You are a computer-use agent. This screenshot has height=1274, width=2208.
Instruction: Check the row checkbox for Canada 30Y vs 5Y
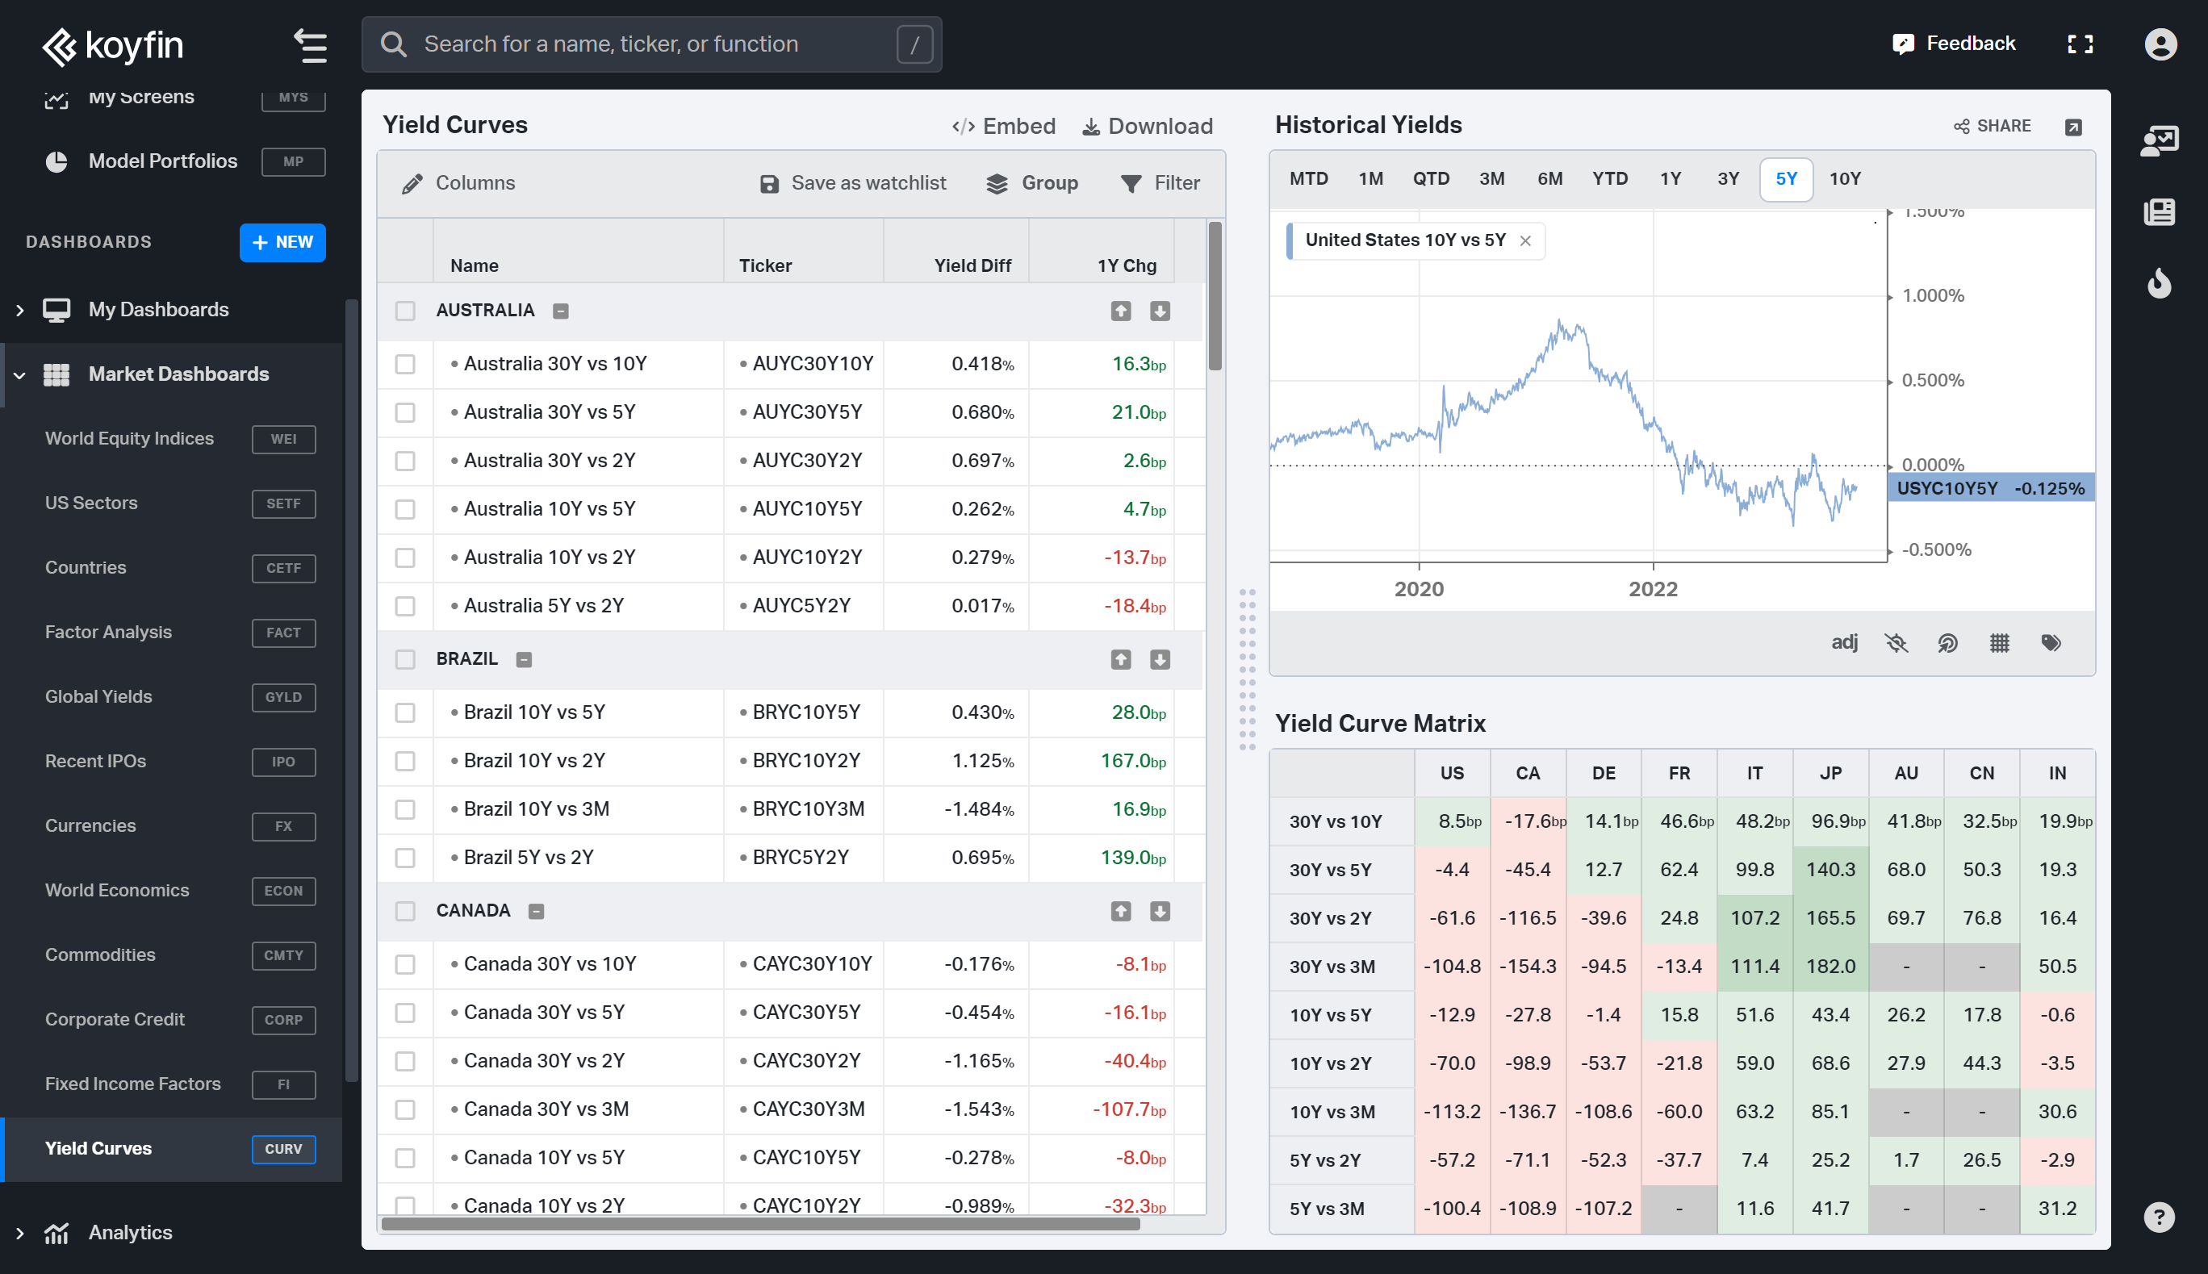[405, 1013]
